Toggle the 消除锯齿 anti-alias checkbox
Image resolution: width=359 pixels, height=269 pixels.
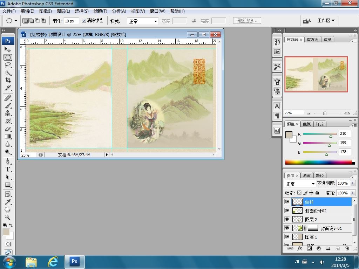[84, 21]
